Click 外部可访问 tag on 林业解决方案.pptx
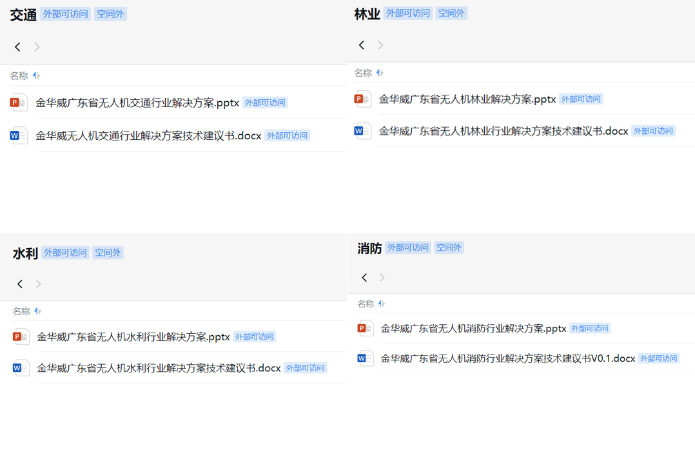 [x=581, y=99]
